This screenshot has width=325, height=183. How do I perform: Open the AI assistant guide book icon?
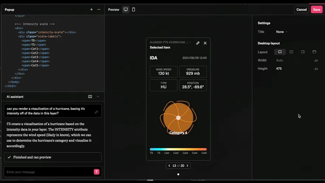click(90, 97)
